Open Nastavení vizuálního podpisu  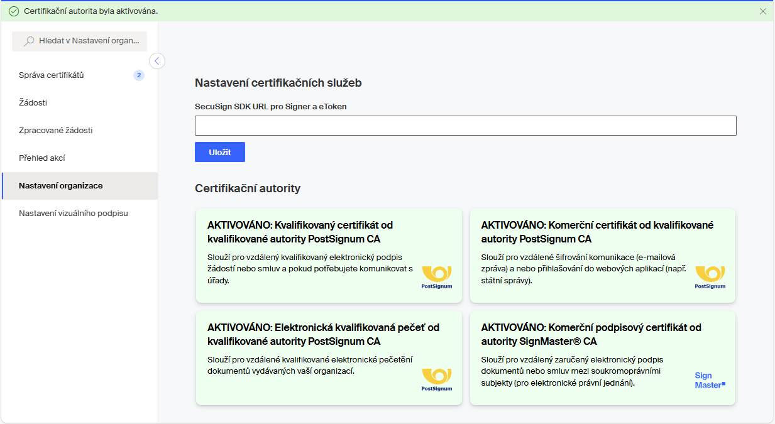pyautogui.click(x=80, y=214)
